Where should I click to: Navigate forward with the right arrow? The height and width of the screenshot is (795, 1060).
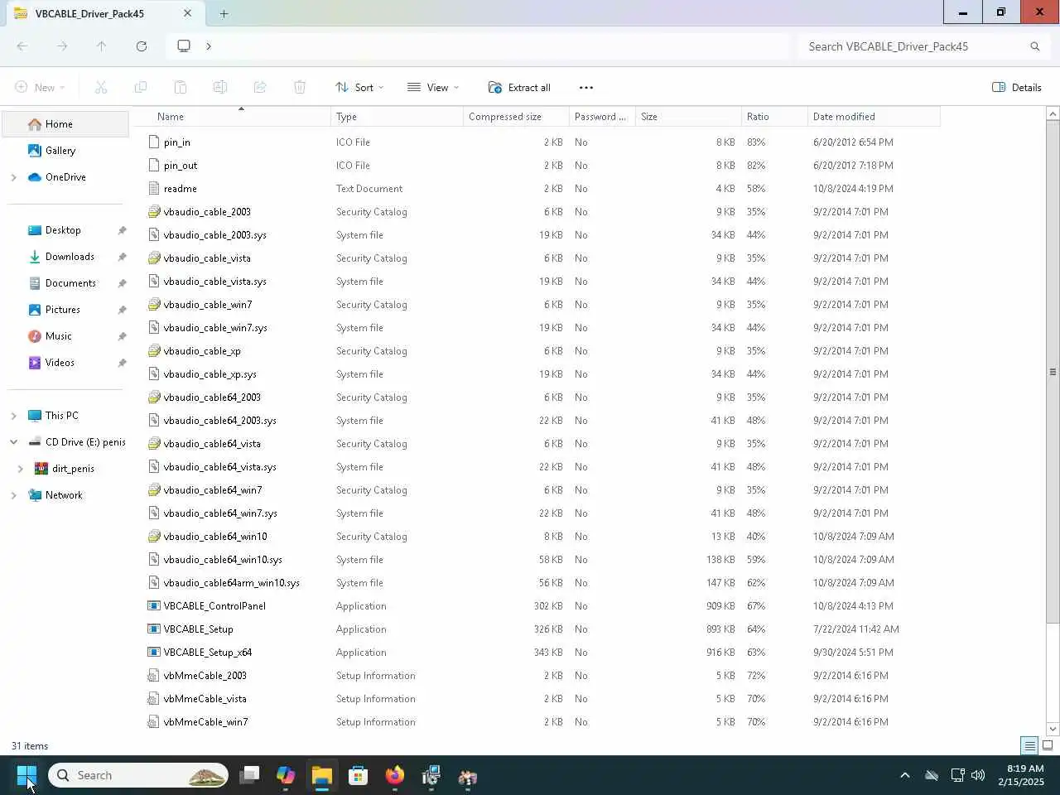click(x=62, y=46)
